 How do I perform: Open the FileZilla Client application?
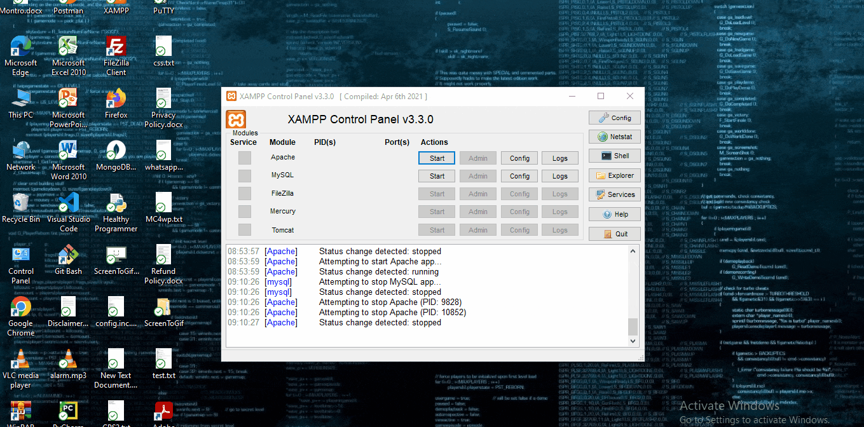115,46
